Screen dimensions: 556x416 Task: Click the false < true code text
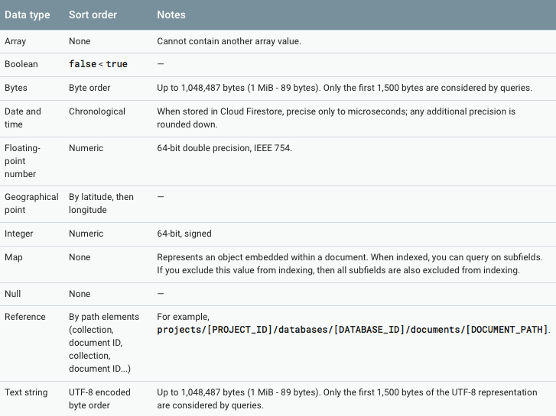point(98,64)
